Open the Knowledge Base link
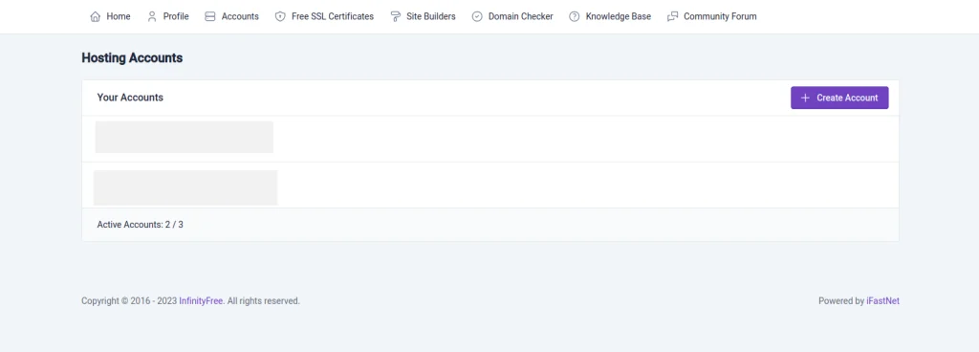The width and height of the screenshot is (979, 352). point(610,17)
